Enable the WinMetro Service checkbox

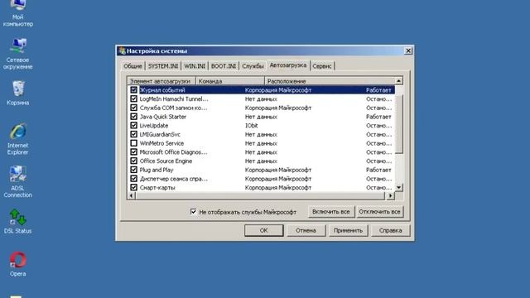(133, 143)
